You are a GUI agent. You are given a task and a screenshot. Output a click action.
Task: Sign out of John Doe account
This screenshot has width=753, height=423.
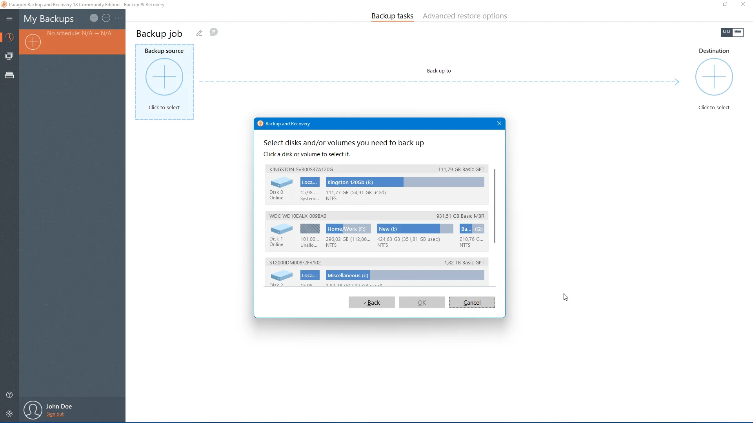(55, 414)
